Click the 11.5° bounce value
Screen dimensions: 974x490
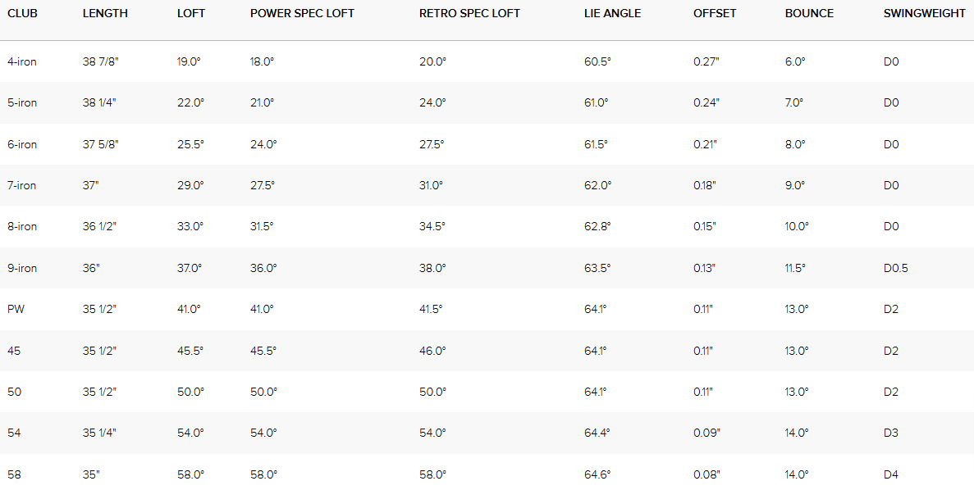795,268
